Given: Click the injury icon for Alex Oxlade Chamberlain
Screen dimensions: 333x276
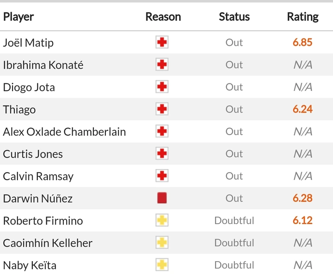Looking at the screenshot, I should click(162, 132).
